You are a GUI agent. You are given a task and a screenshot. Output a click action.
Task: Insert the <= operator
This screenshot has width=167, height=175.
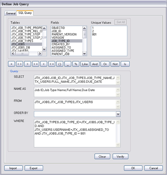click(52, 64)
